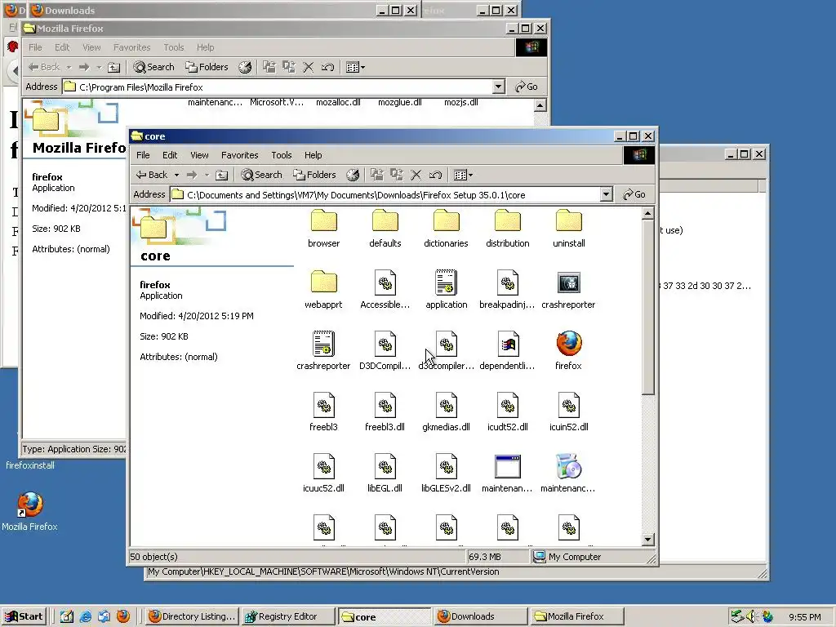This screenshot has height=627, width=836.
Task: Open the distribution folder
Action: point(508,229)
